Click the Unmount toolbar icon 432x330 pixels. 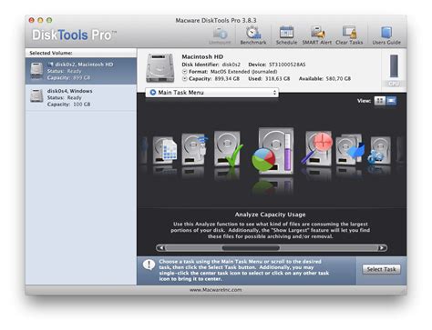click(x=220, y=35)
